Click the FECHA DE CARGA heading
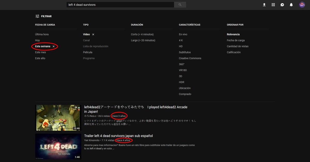 (x=45, y=25)
